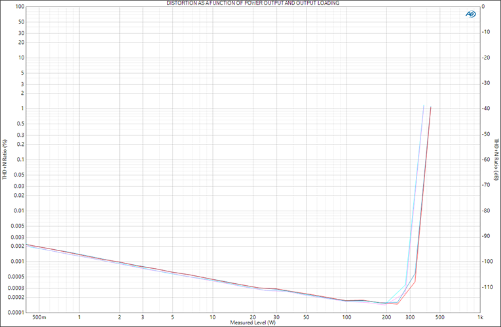501x327 pixels.
Task: Click the 500m tick label on x-axis
Action: point(39,317)
